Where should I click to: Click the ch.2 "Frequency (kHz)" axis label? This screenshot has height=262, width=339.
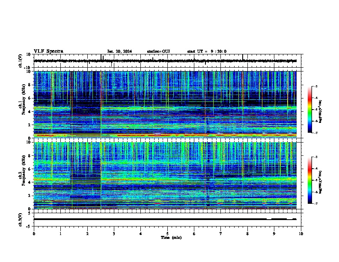[x=24, y=170]
